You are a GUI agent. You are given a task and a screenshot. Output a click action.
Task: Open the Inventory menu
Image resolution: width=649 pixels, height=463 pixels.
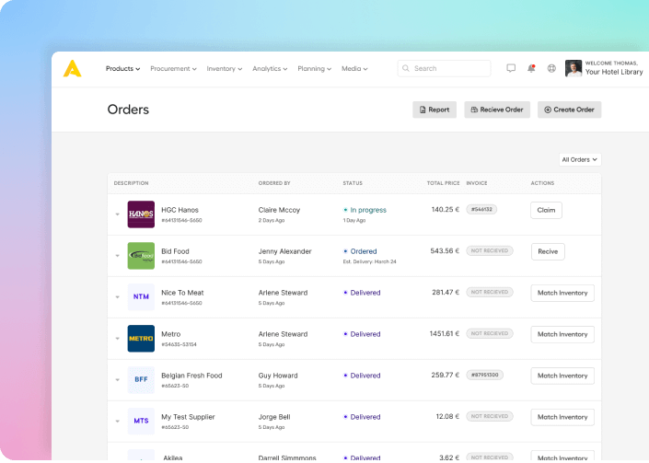point(225,69)
